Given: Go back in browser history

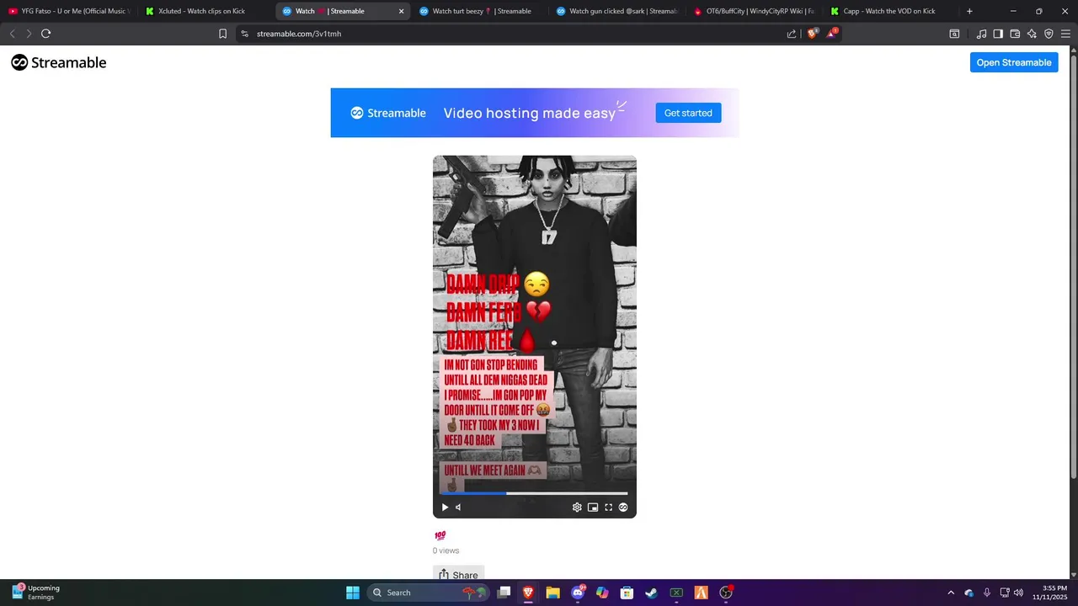Looking at the screenshot, I should (12, 34).
